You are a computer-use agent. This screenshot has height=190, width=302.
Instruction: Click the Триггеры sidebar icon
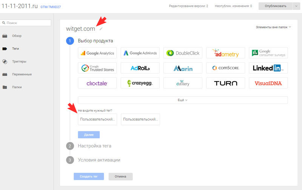5,61
